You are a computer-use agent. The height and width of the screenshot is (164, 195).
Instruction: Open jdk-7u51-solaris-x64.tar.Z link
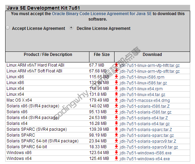coord(144,118)
